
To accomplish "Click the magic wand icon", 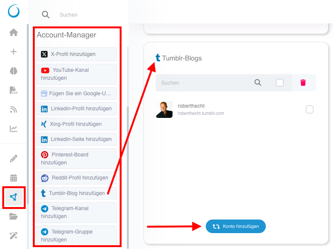I will [x=14, y=236].
